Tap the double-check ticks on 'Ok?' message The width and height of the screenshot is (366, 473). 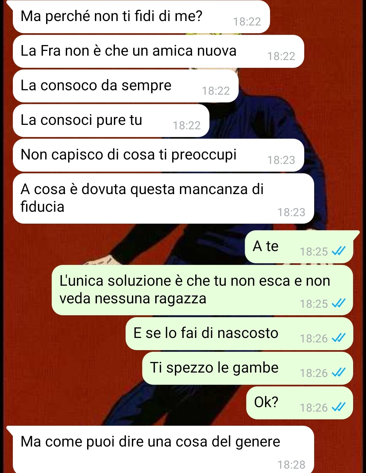pyautogui.click(x=339, y=407)
